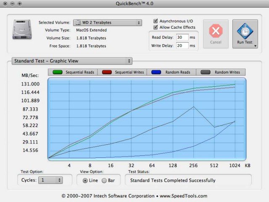
Task: Select the Bar view option
Action: pyautogui.click(x=104, y=181)
